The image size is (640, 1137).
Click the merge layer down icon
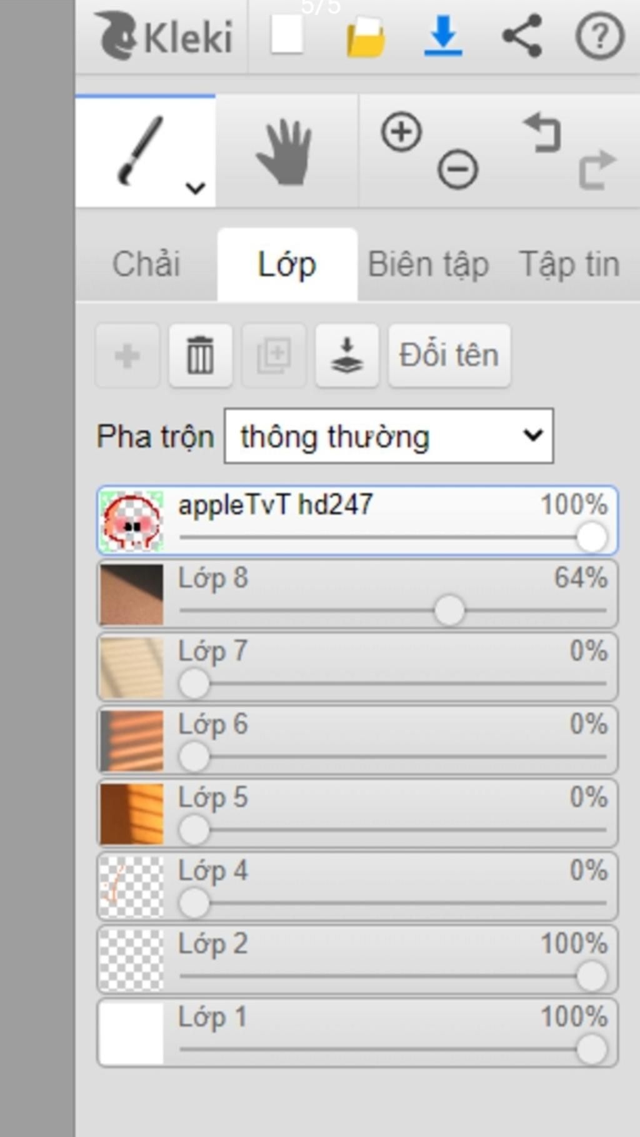point(347,355)
